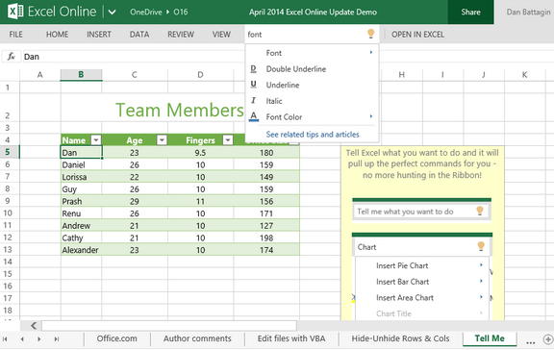Select the Name header cell

pyautogui.click(x=81, y=140)
